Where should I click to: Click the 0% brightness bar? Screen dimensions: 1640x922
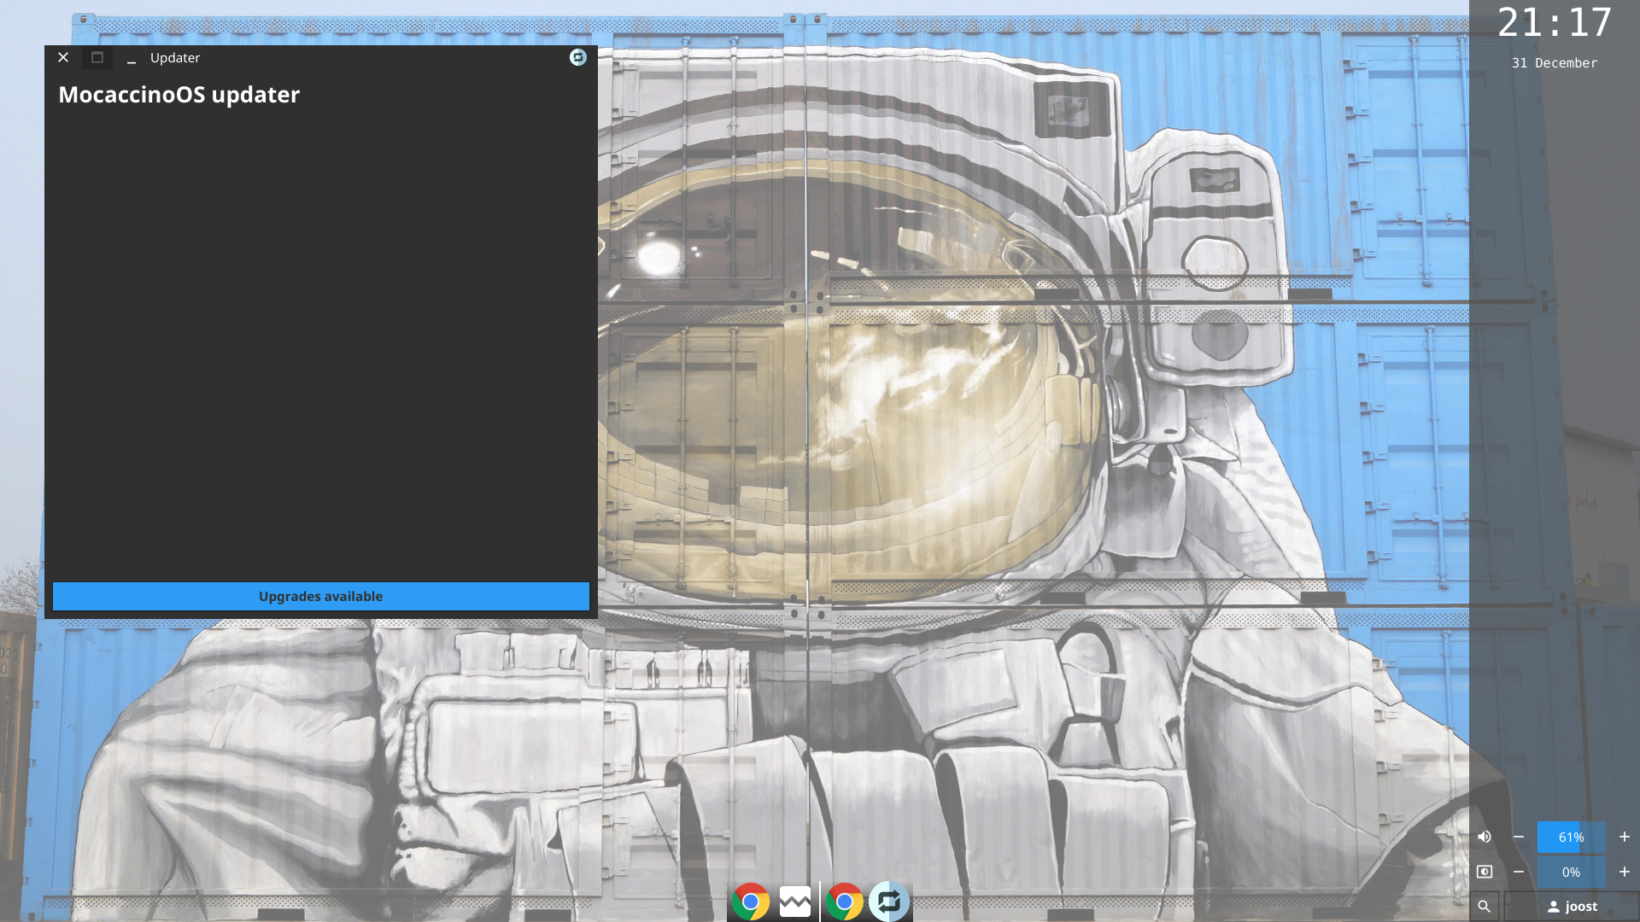point(1571,872)
